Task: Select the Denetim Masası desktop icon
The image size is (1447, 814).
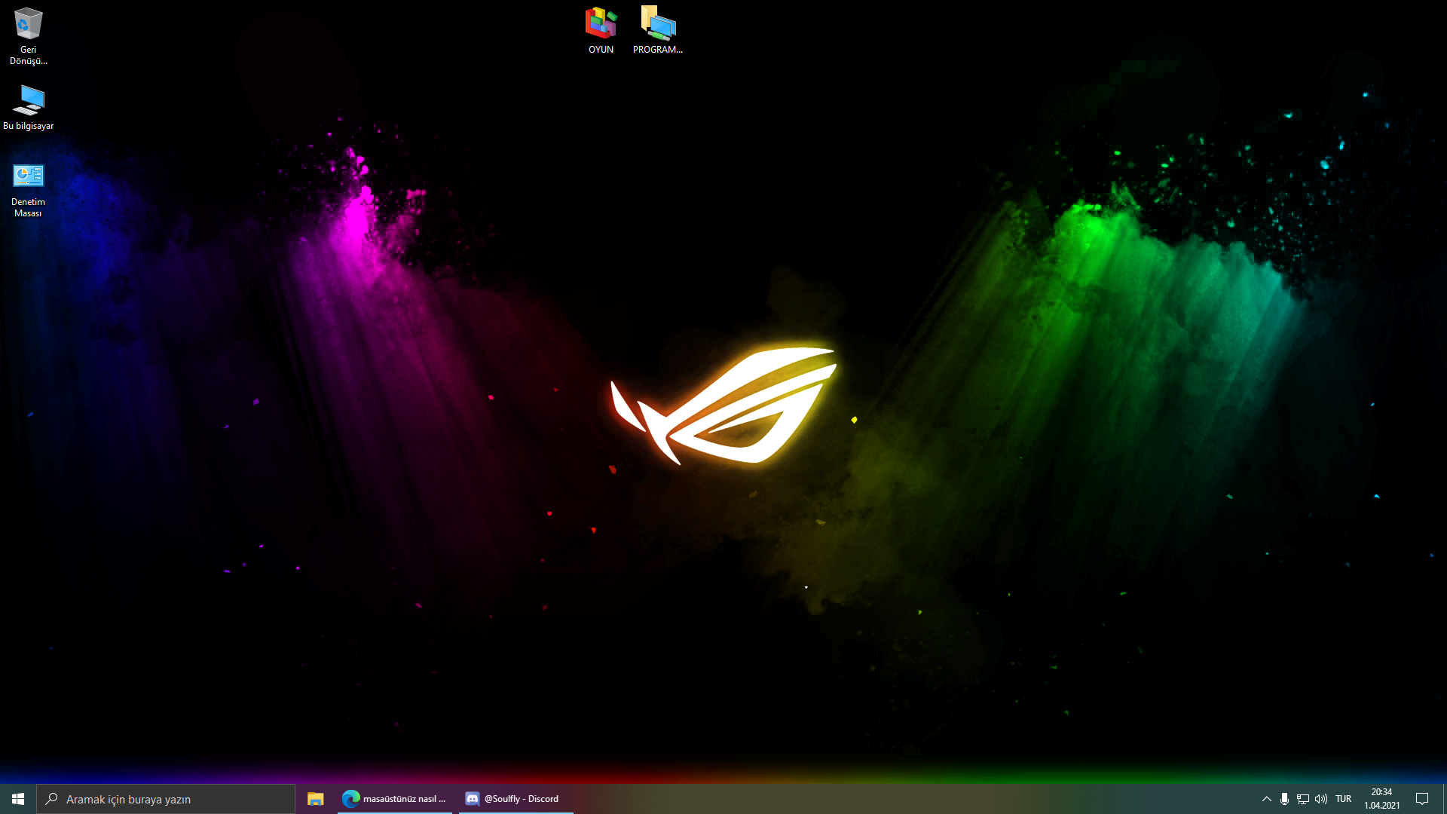Action: click(x=28, y=190)
